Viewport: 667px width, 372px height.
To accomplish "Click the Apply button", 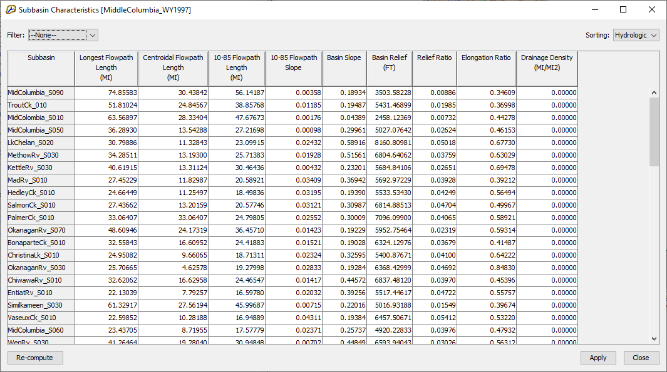I will (597, 358).
